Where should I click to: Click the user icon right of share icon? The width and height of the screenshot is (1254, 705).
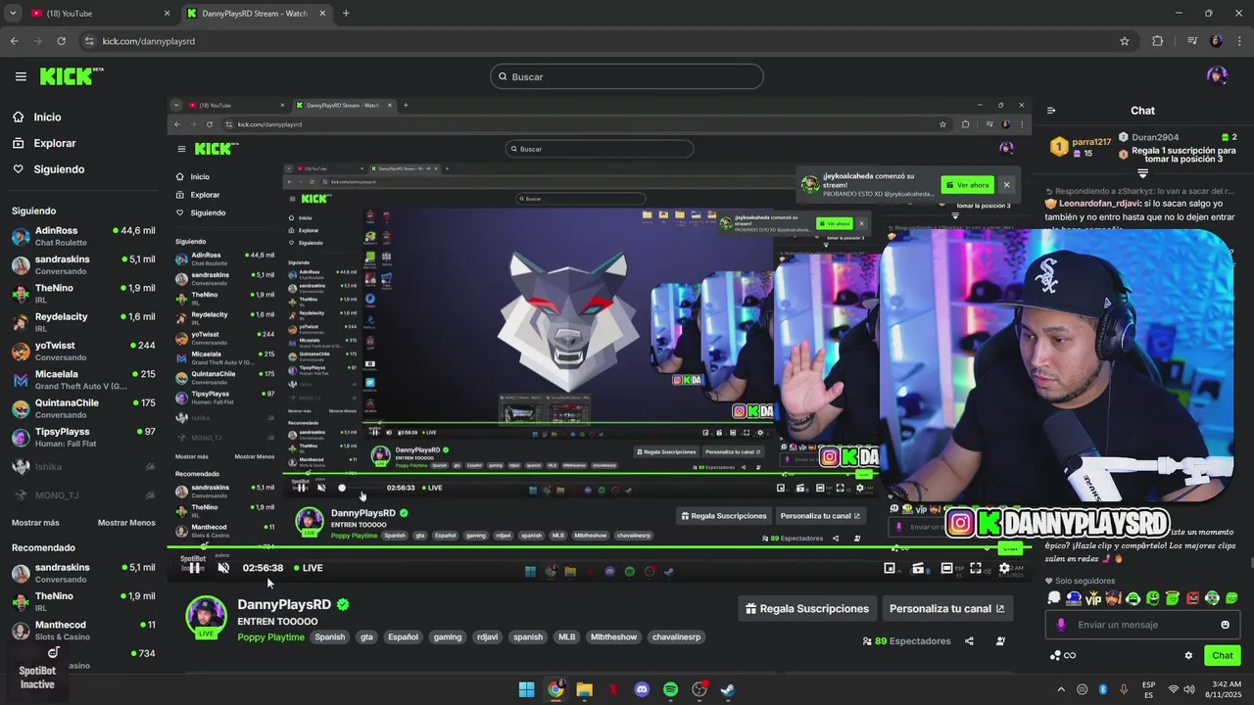click(x=1000, y=641)
